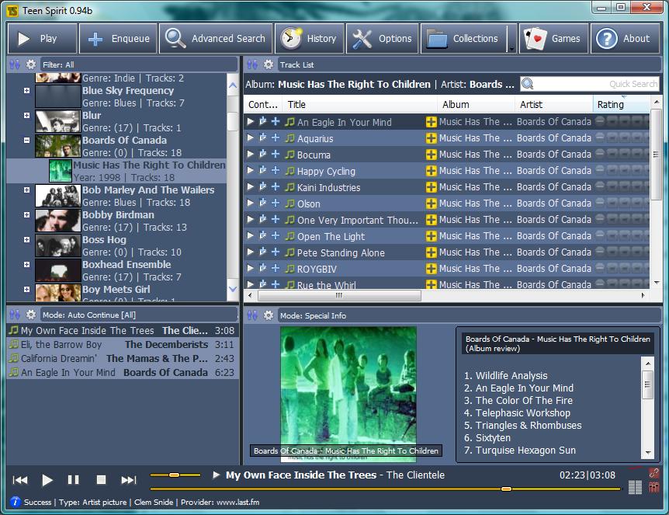Play the Open The Light track arrow
The image size is (669, 515).
(x=251, y=235)
